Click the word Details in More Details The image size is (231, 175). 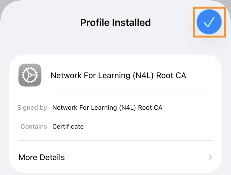[x=53, y=157]
